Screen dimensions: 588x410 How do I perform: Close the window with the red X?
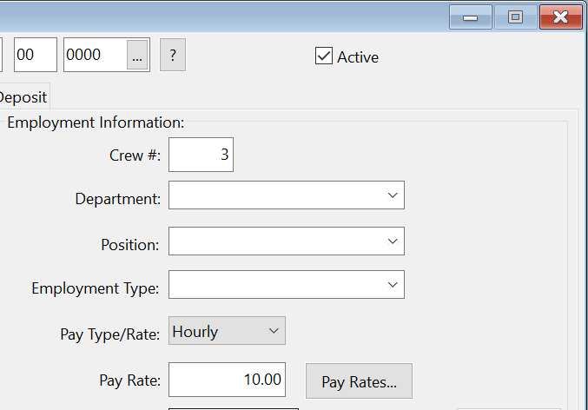[560, 17]
